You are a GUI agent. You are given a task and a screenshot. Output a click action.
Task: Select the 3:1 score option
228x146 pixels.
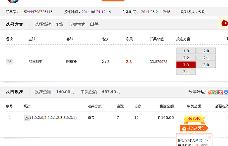tap(186, 72)
